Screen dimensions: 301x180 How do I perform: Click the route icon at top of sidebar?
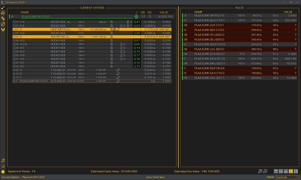(x=3, y=8)
